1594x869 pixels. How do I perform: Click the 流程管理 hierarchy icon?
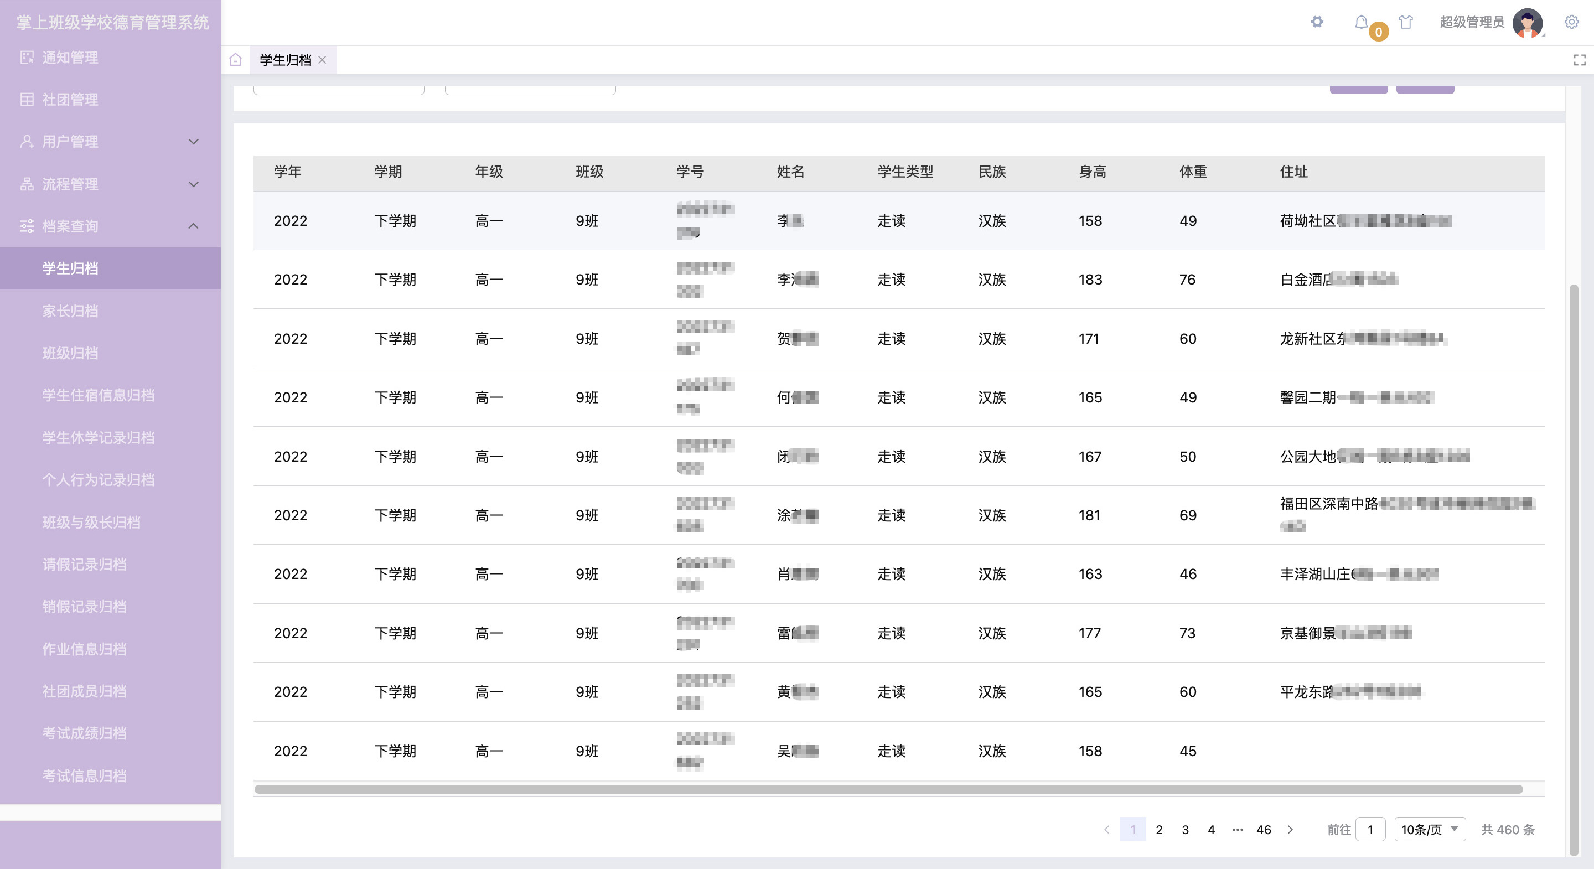point(27,184)
